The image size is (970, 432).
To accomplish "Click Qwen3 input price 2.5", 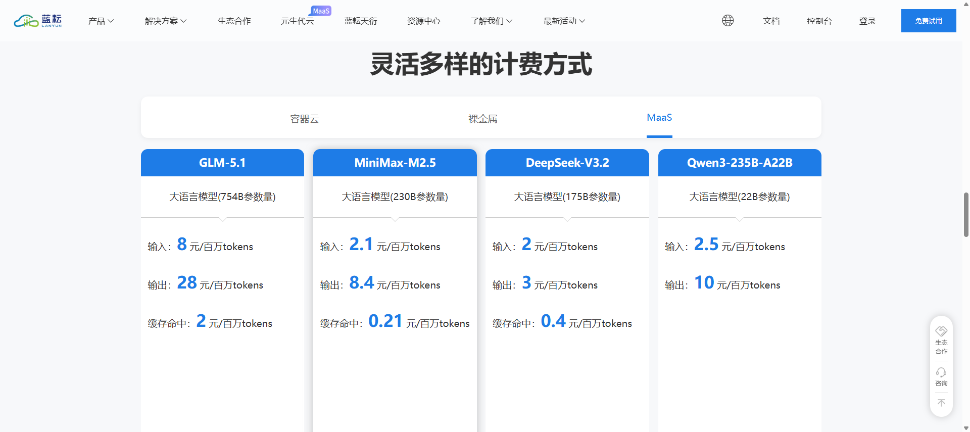I will (x=706, y=244).
